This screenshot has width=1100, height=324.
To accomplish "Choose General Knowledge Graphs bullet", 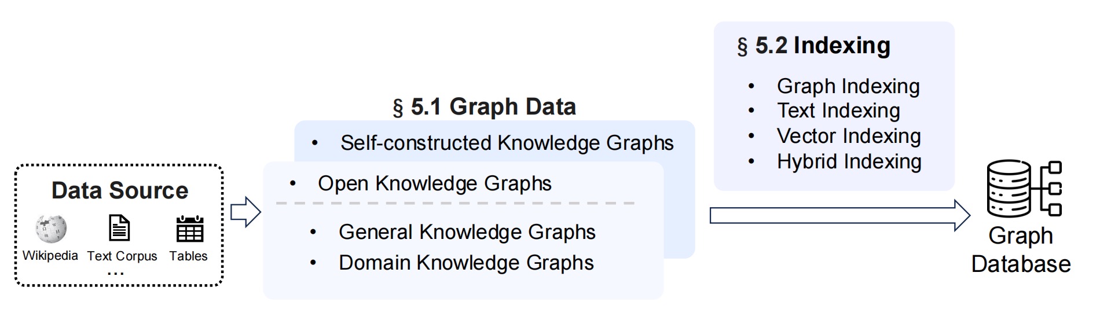I will (467, 232).
